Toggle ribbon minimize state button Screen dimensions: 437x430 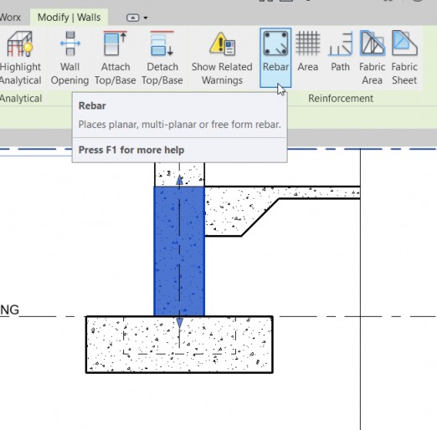[x=132, y=18]
